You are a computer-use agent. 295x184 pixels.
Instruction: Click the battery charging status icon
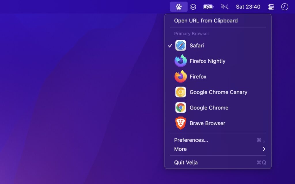(x=208, y=7)
